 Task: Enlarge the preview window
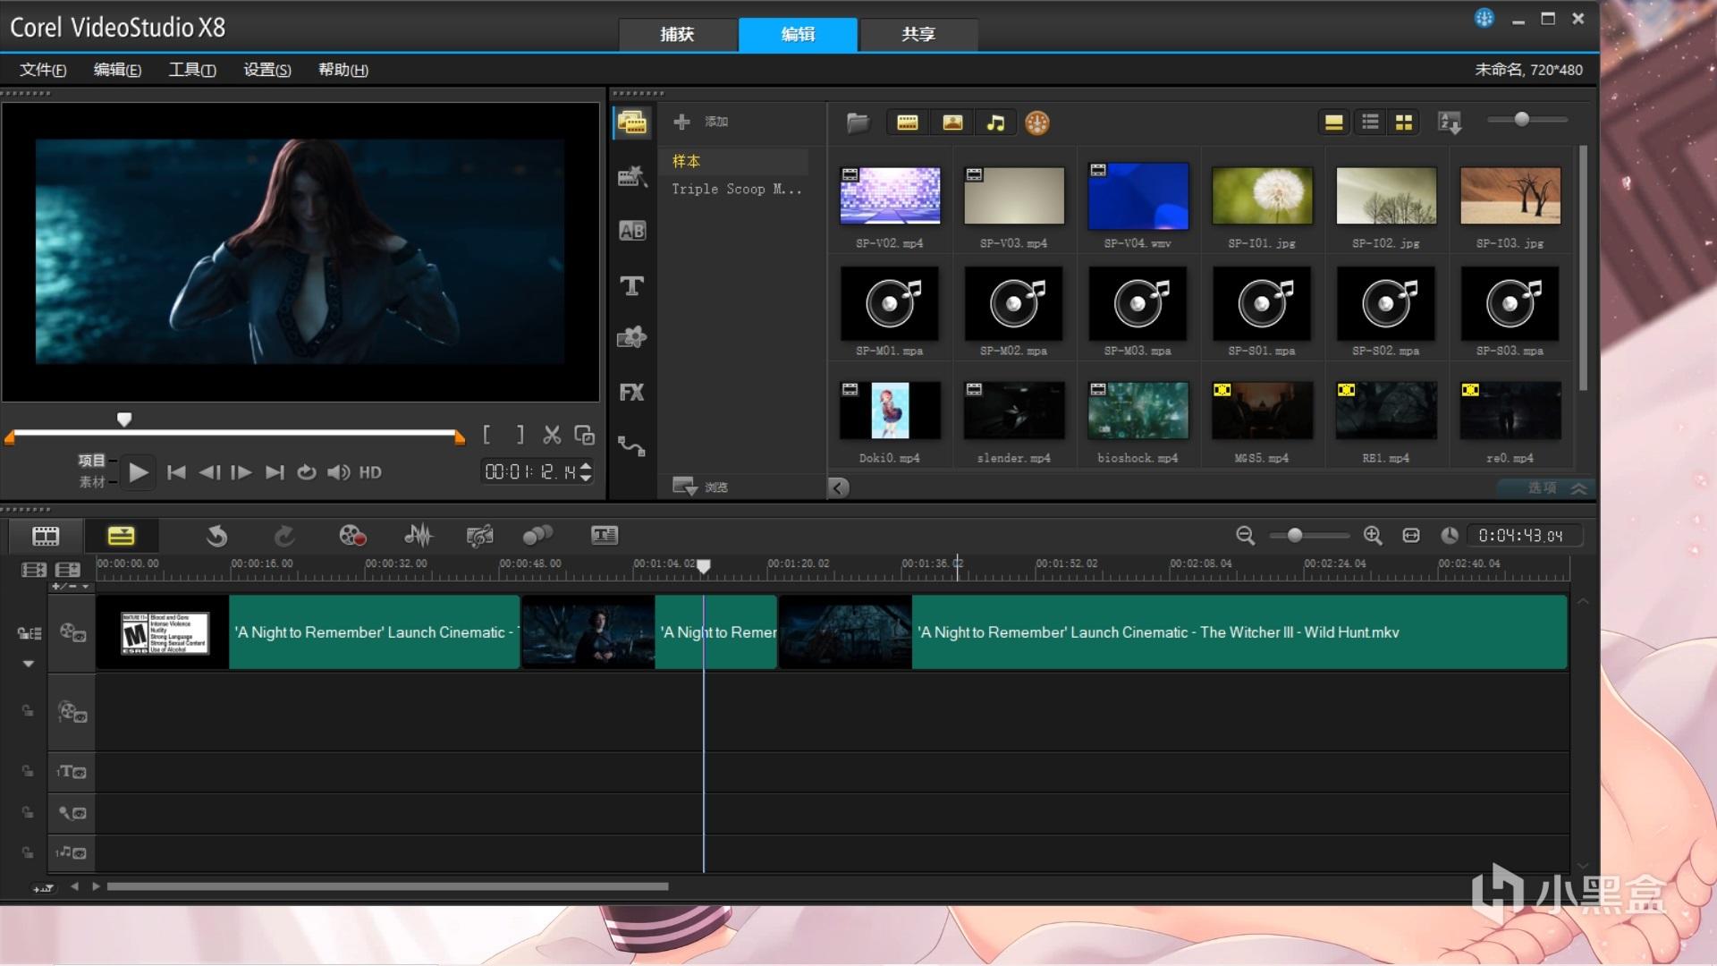tap(585, 435)
